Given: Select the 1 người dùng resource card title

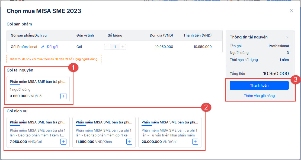Looking at the screenshot, I should click(38, 82).
